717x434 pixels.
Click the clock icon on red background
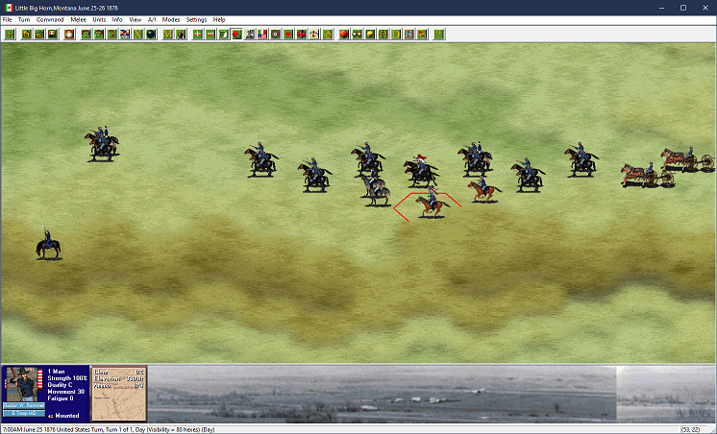point(69,35)
